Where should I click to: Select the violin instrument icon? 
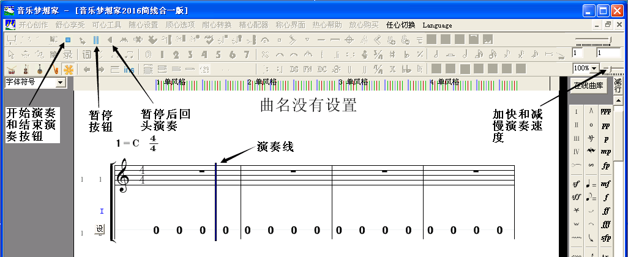click(26, 69)
